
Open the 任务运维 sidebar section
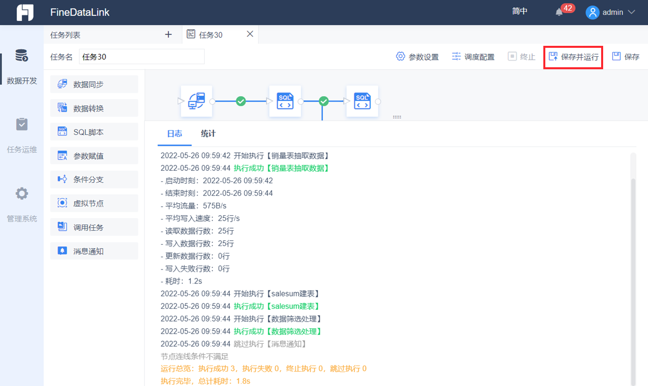[x=22, y=135]
